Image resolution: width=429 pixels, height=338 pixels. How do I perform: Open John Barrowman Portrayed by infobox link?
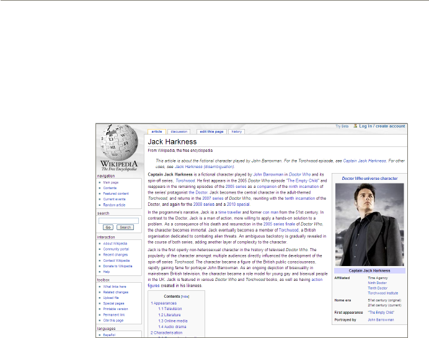click(x=381, y=320)
